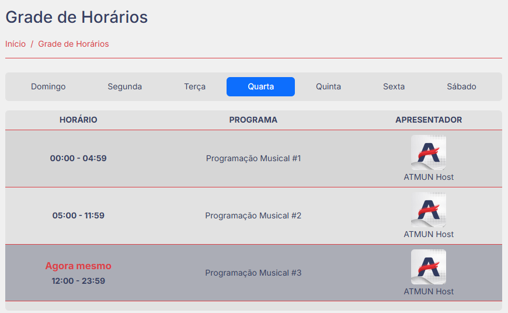Open the Sábado schedule tab
Viewport: 508px width, 313px height.
[462, 86]
